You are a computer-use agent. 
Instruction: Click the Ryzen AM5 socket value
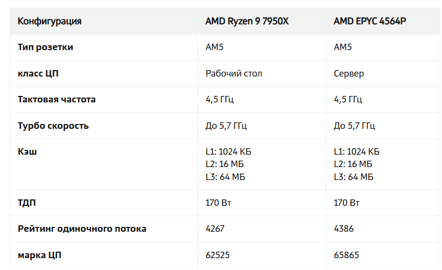(x=215, y=47)
